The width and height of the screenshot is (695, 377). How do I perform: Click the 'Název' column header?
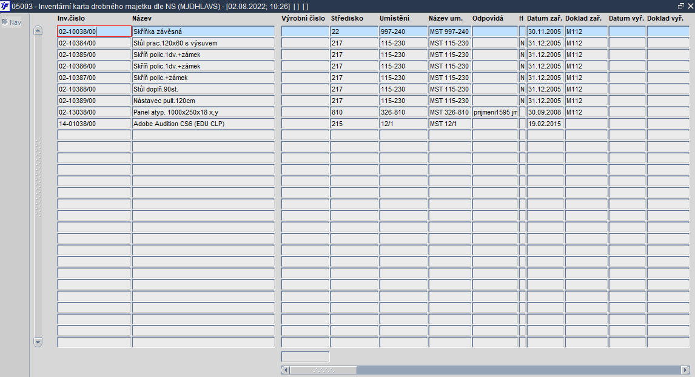coord(142,18)
